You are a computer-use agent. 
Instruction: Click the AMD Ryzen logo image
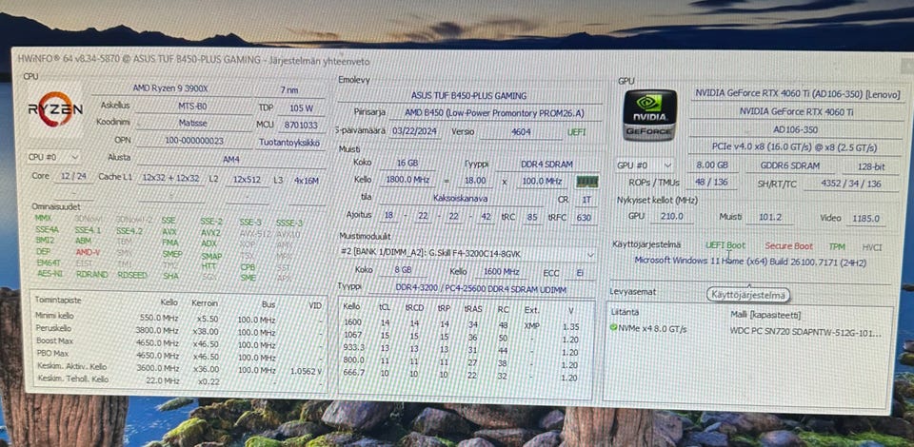pyautogui.click(x=55, y=109)
